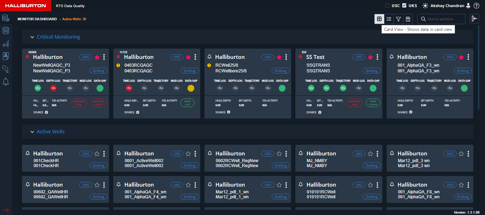
Task: Toggle the sun light theme icon
Action: 425,6
